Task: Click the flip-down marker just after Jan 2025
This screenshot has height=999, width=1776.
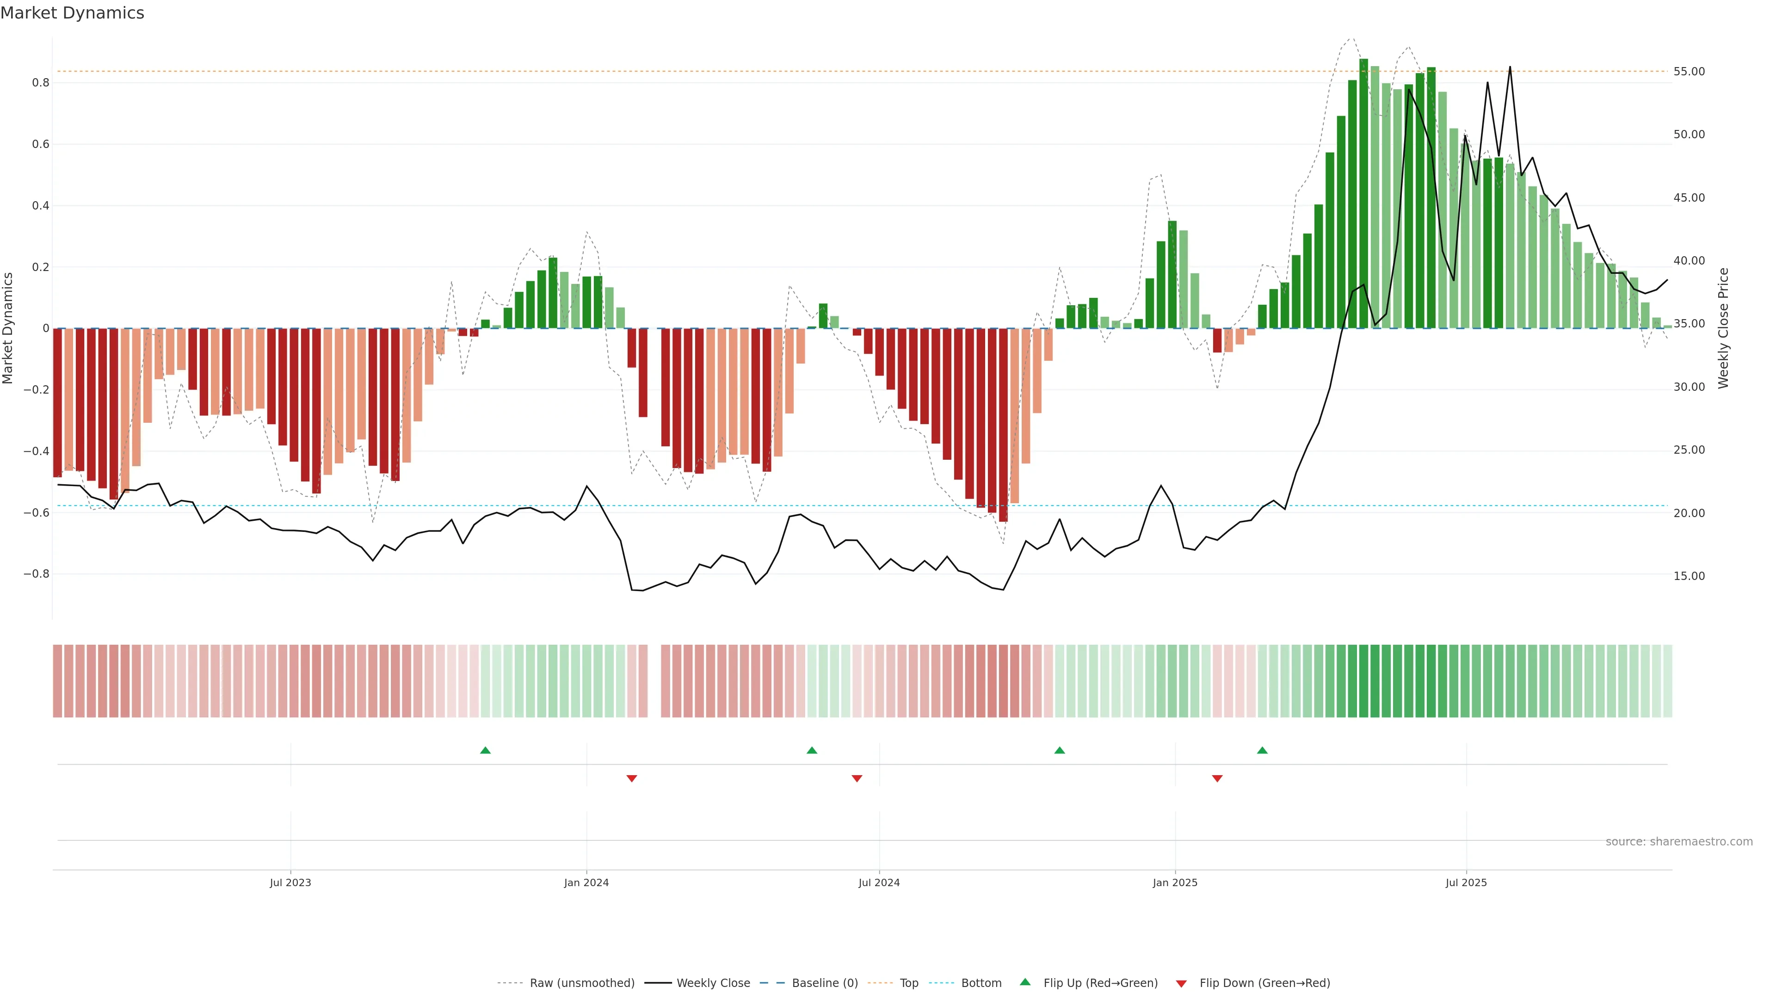Action: click(1217, 778)
